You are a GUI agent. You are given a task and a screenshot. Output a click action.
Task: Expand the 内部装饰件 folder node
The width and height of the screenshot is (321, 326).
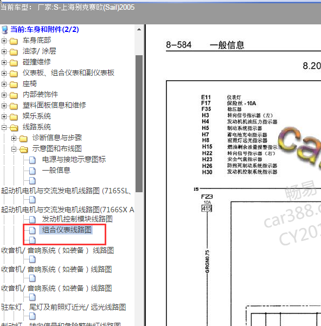tap(4, 95)
